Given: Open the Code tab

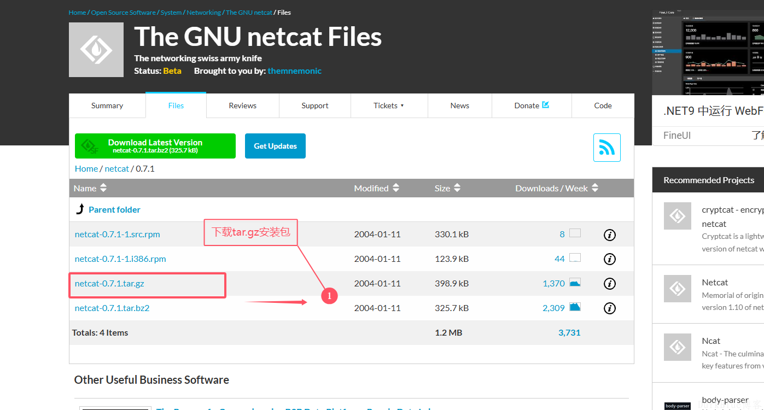Looking at the screenshot, I should [603, 106].
